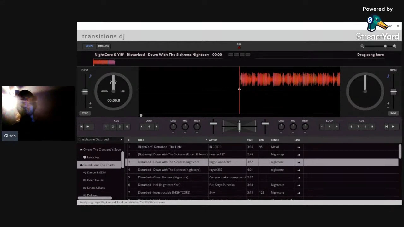Viewport: 404px width, 227px height.
Task: Click left deck LOW EQ knob
Action: point(173,127)
